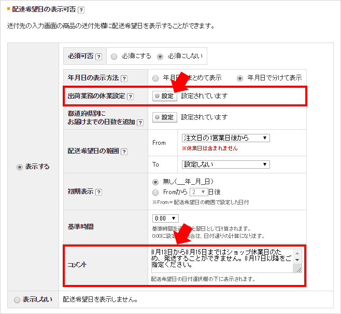Click the コメント row label
This screenshot has height=314, width=341.
[x=77, y=265]
